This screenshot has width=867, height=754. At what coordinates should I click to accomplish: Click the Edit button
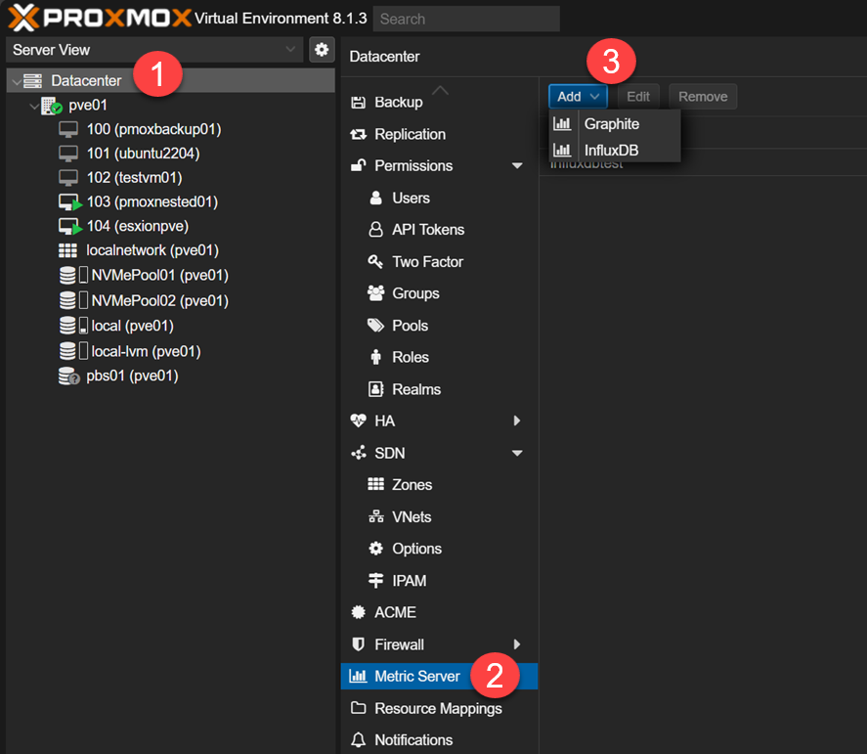point(638,96)
